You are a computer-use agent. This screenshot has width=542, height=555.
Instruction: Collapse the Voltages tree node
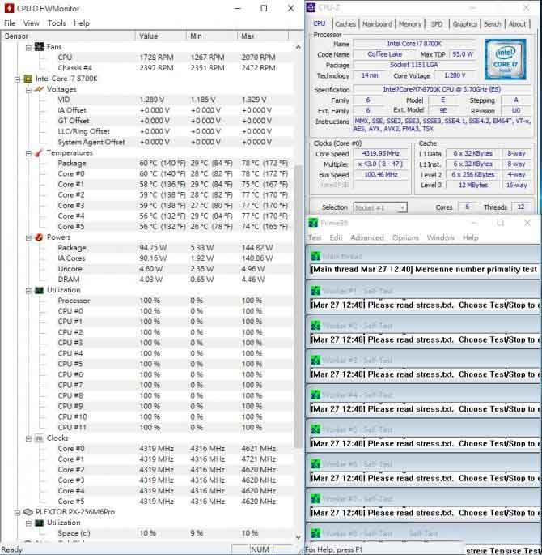coord(28,90)
